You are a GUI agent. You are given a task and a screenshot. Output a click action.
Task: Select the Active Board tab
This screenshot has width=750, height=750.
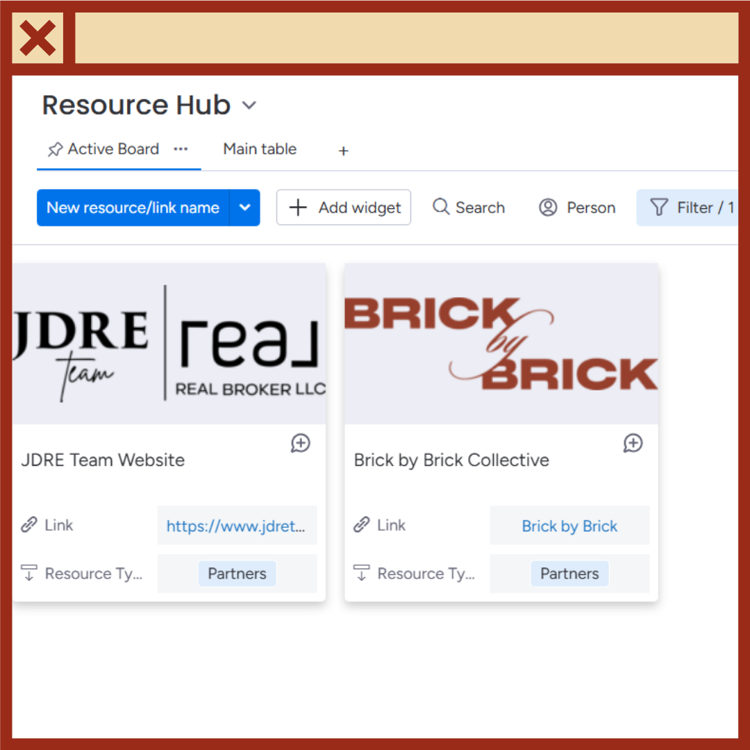(x=112, y=149)
